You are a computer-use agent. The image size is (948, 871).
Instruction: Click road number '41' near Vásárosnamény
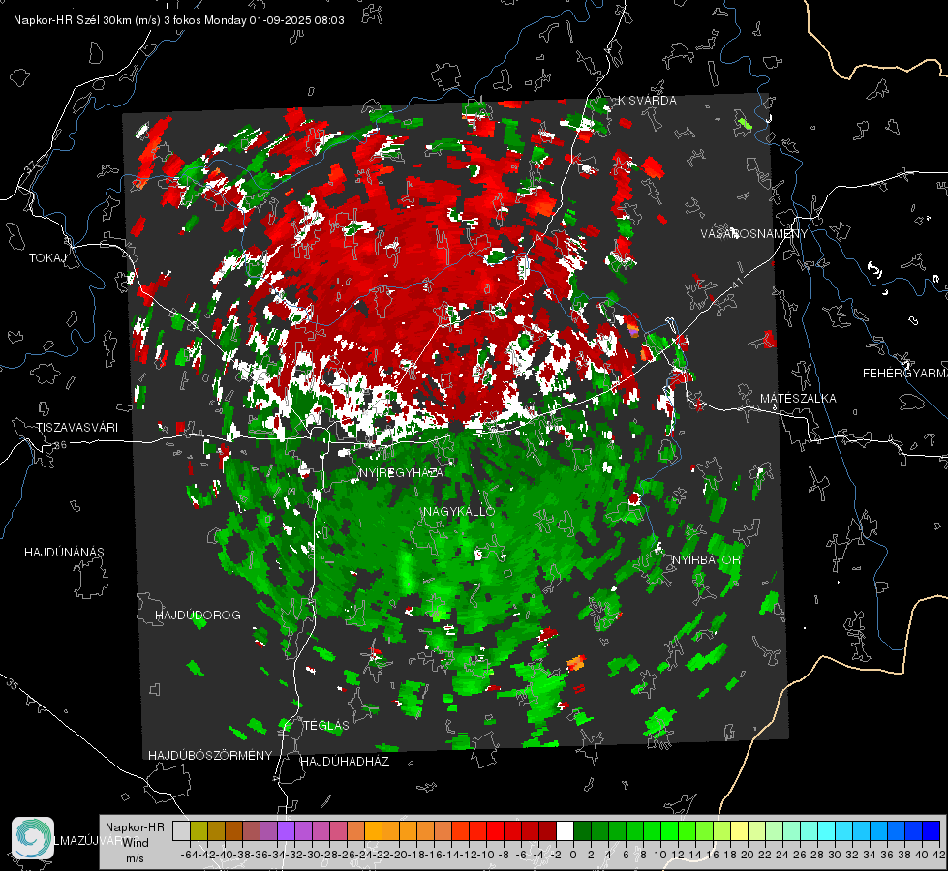(x=737, y=283)
